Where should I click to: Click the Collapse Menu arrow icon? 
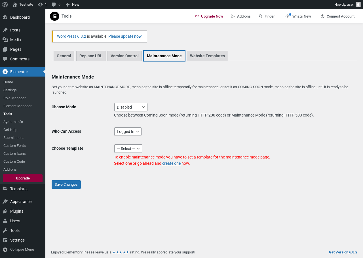coord(5,249)
